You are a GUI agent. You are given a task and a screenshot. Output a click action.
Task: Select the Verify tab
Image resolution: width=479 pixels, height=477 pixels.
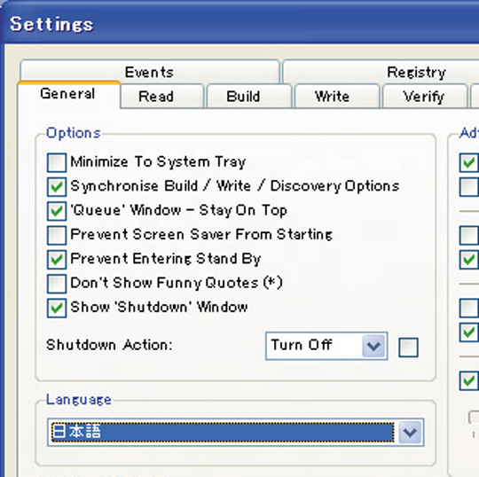coord(424,96)
